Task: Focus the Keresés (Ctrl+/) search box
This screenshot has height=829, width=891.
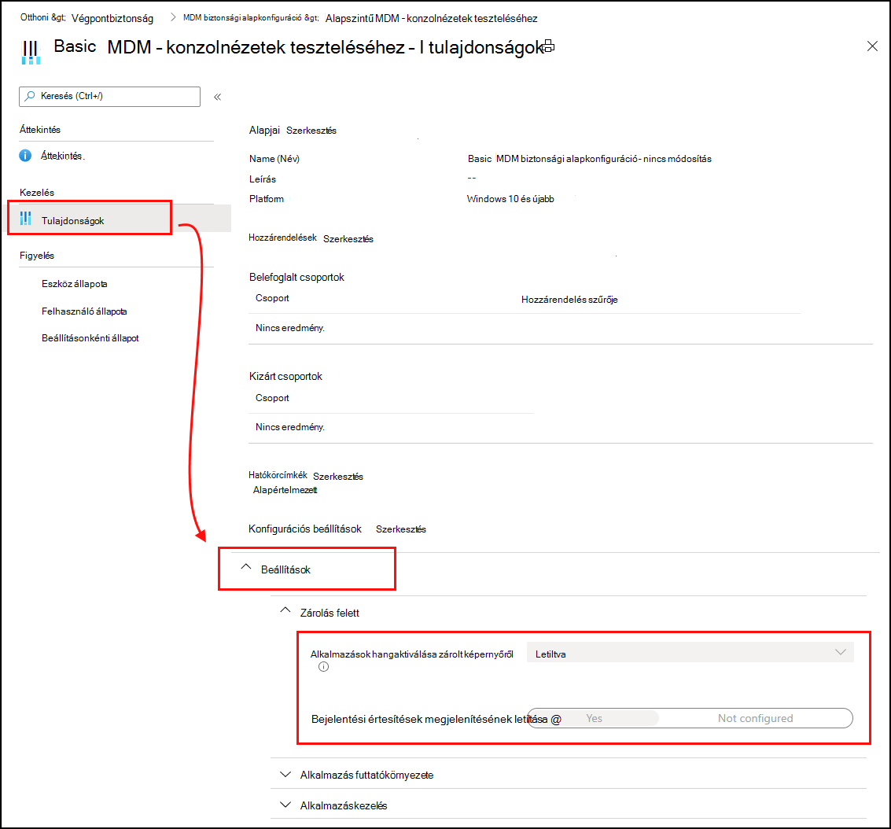Action: point(109,97)
